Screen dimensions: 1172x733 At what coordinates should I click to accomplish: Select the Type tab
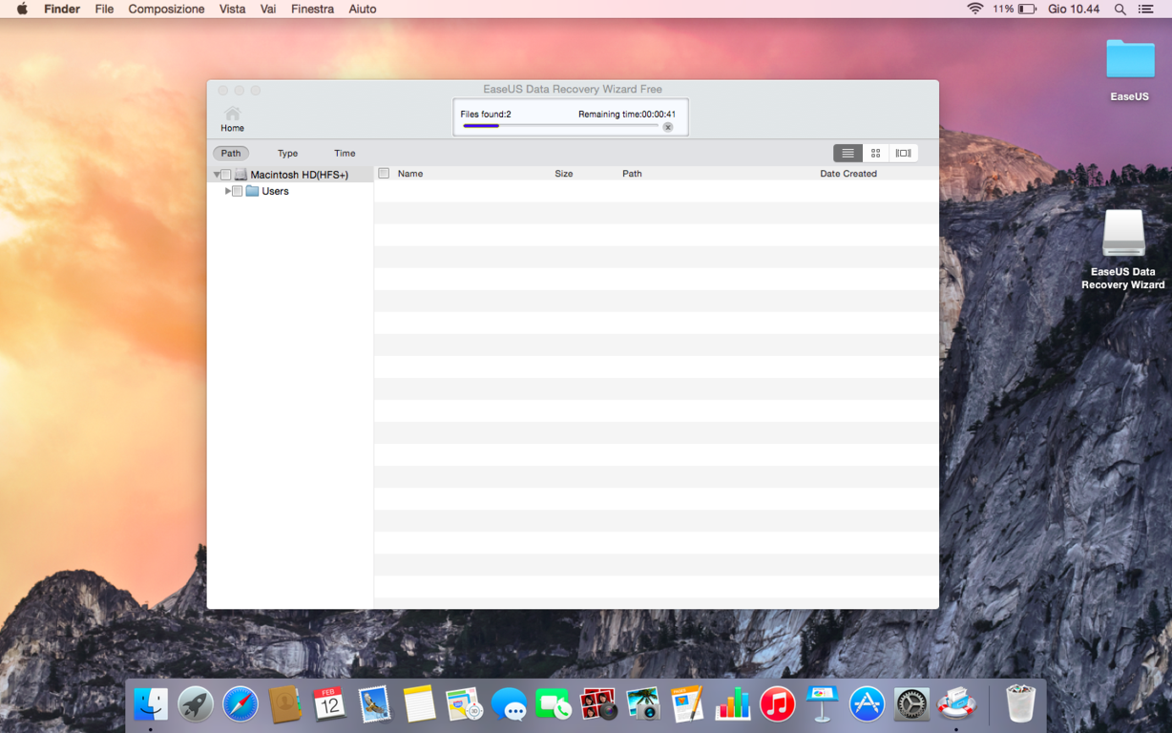[x=287, y=153]
